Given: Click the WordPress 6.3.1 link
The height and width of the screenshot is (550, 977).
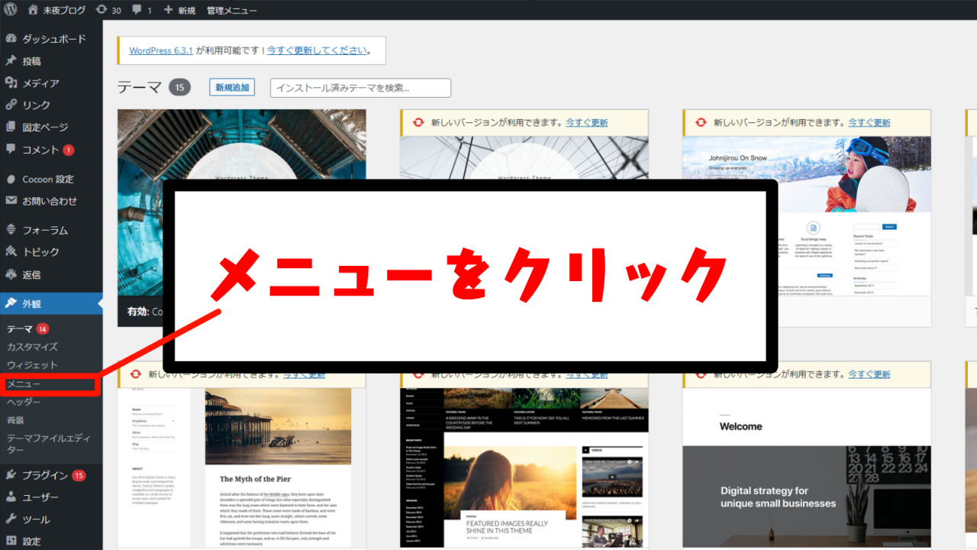Looking at the screenshot, I should [x=161, y=51].
